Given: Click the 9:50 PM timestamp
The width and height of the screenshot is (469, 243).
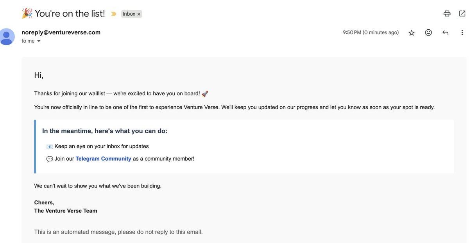Looking at the screenshot, I should [x=371, y=32].
